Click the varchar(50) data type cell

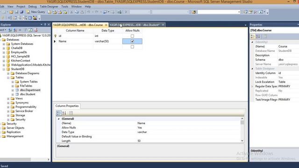[x=107, y=42]
